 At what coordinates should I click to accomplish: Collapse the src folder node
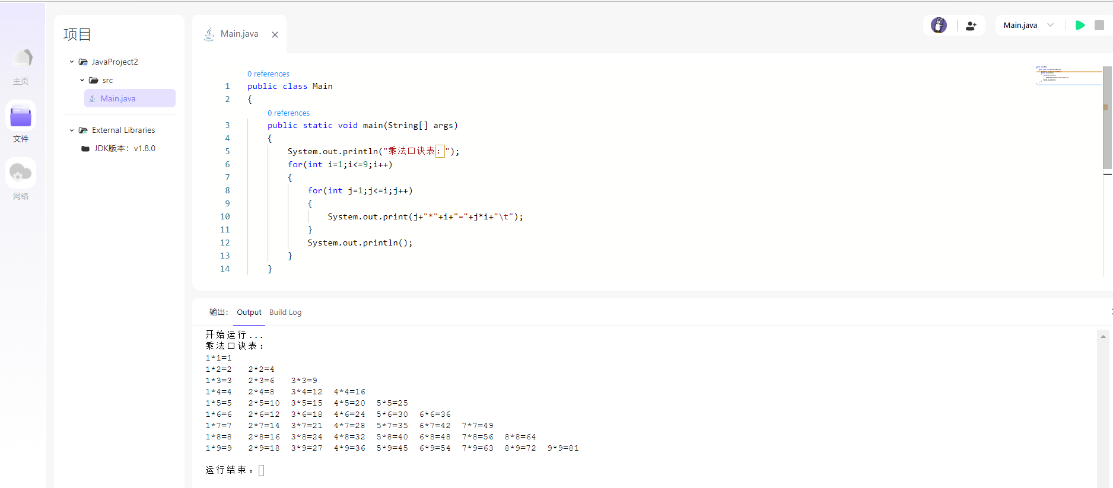82,80
